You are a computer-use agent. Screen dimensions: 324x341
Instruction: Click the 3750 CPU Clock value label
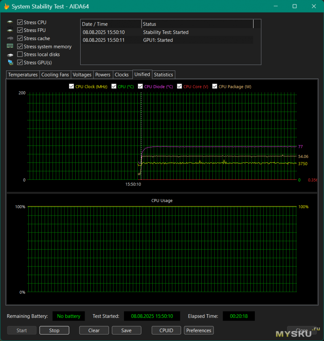(x=303, y=164)
